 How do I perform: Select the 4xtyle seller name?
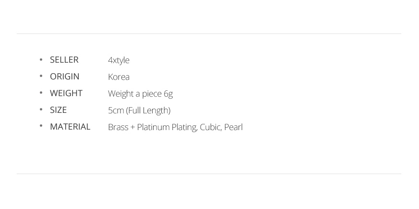[119, 60]
